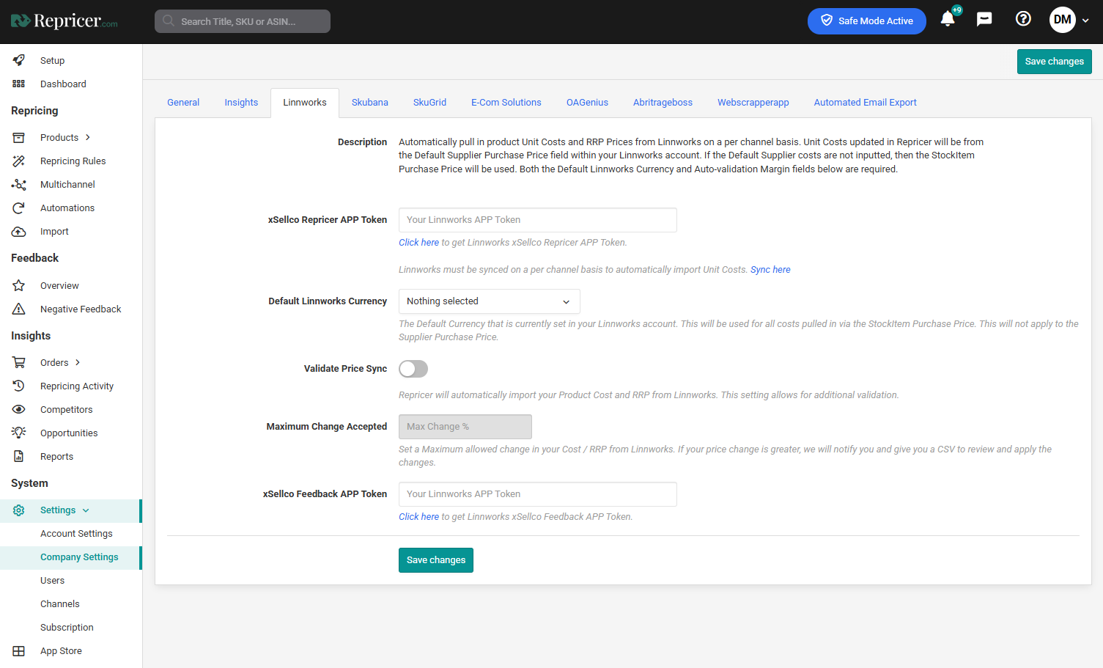This screenshot has width=1103, height=668.
Task: Click the Orders cart icon
Action: click(19, 362)
